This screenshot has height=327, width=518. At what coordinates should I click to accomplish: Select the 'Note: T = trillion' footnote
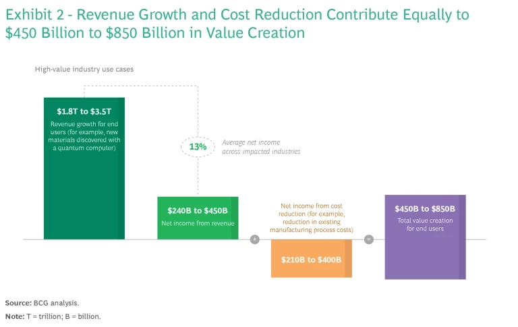click(53, 316)
